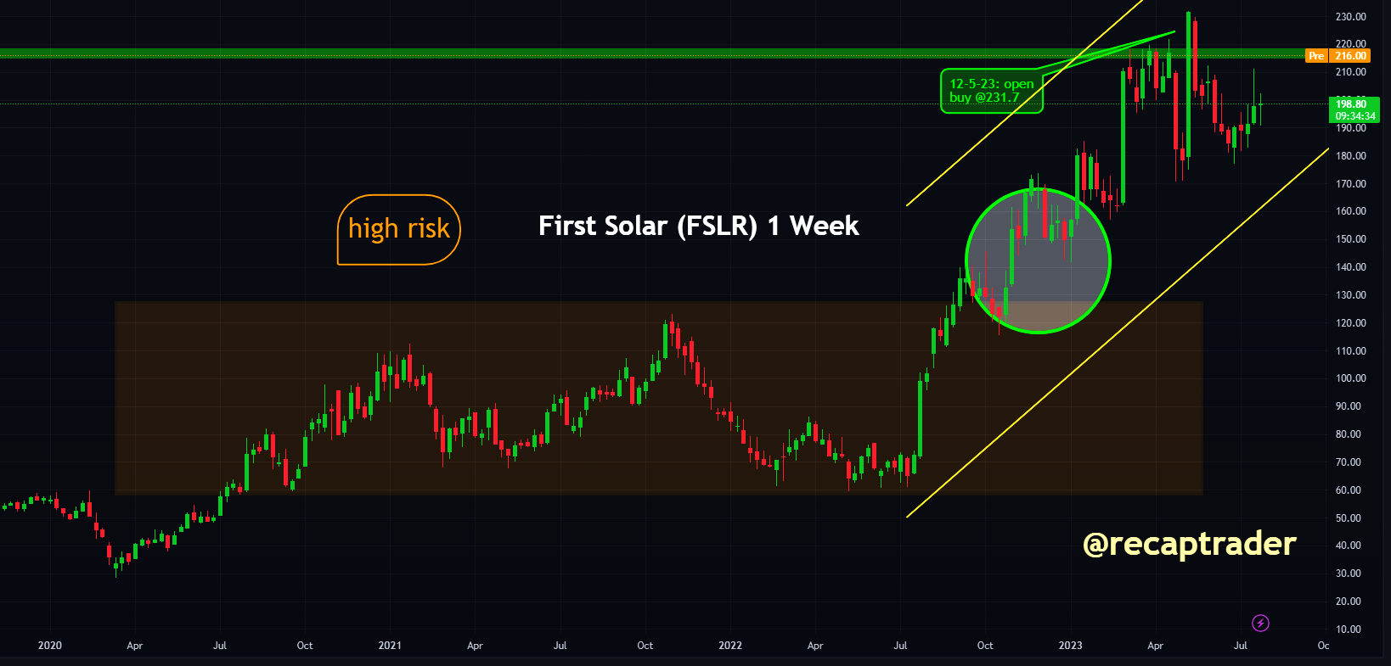Click the orange 'Pre' label on price axis
This screenshot has height=666, width=1391.
click(x=1316, y=56)
